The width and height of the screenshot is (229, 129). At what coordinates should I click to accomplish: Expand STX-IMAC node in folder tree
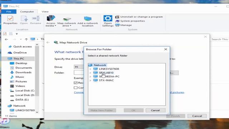click(x=90, y=80)
